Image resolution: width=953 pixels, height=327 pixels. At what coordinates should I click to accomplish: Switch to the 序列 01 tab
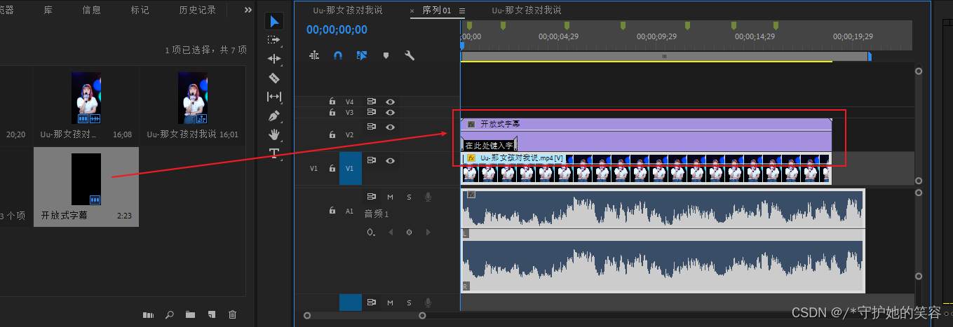pyautogui.click(x=436, y=11)
